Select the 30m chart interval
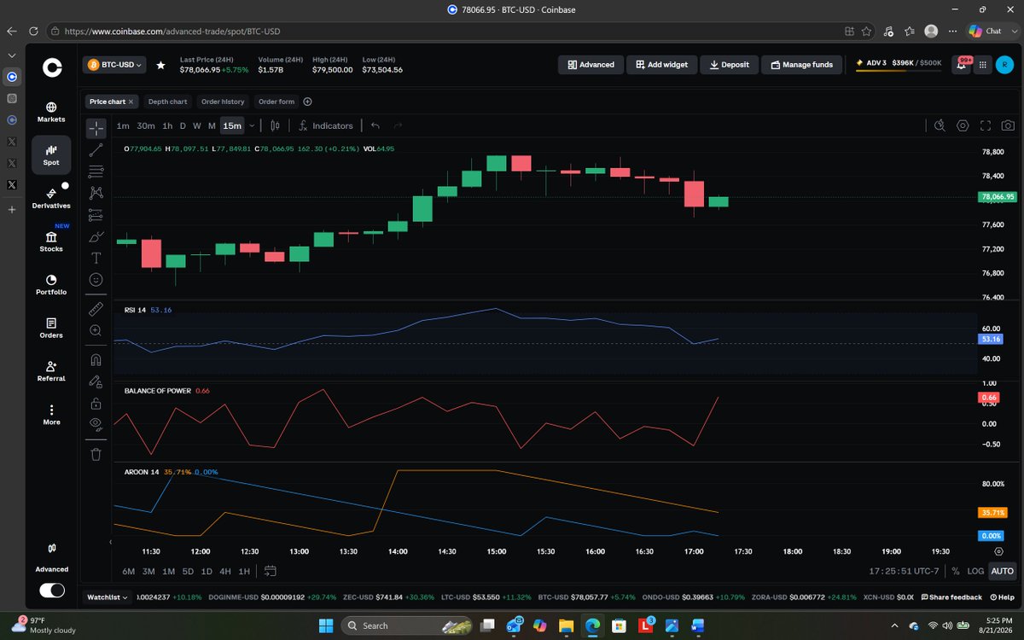Viewport: 1024px width, 640px height. [x=146, y=125]
